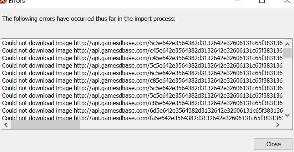Screen dimensions: 294x152
Task: Select the topmost error entry in the list
Action: coord(142,43)
